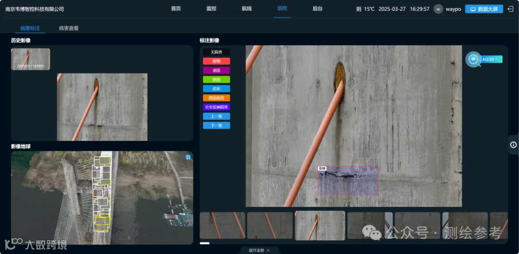Open the 后台 menu

coord(318,9)
